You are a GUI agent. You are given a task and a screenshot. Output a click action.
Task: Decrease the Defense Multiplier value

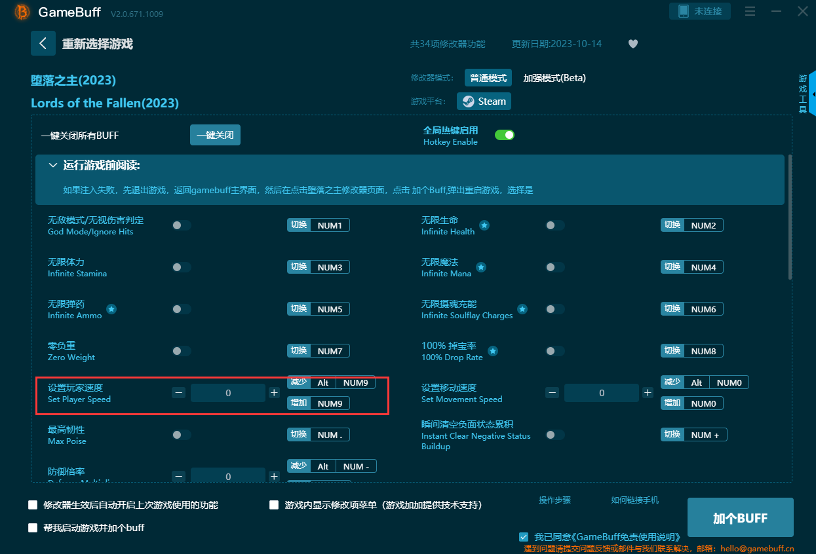pyautogui.click(x=178, y=476)
